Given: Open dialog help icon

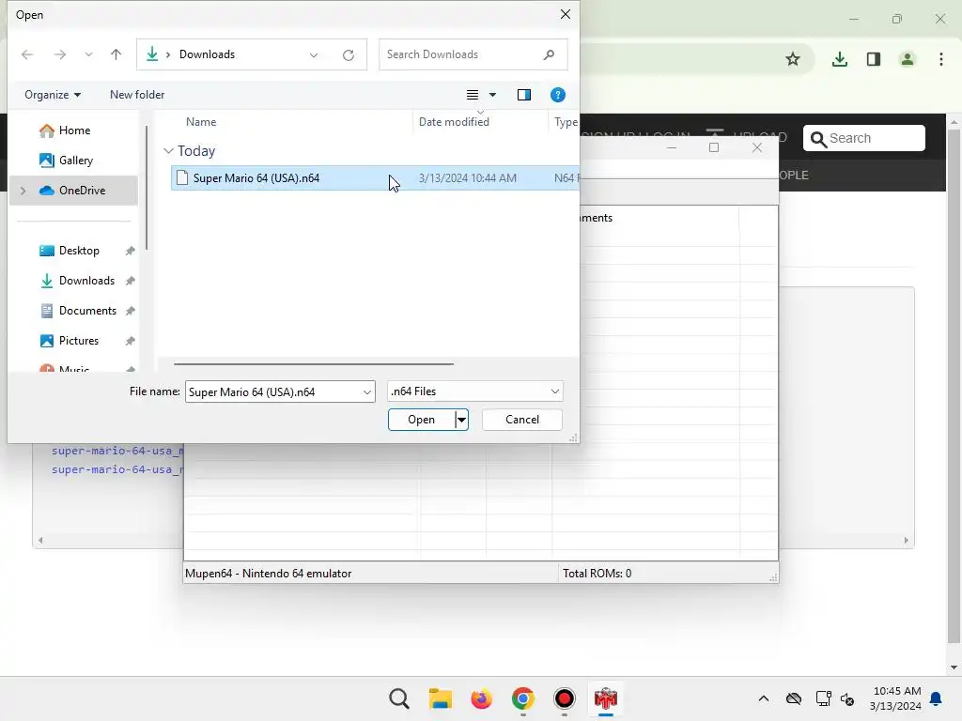Looking at the screenshot, I should tap(558, 95).
